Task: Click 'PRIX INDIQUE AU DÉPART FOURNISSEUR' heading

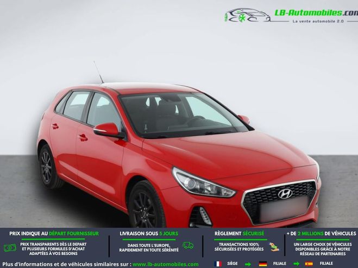Action: 54,234
